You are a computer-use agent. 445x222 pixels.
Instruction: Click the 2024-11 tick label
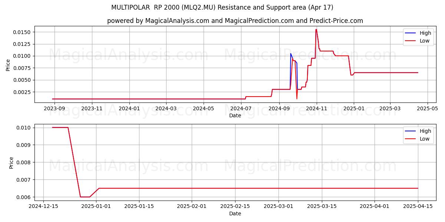(x=316, y=108)
